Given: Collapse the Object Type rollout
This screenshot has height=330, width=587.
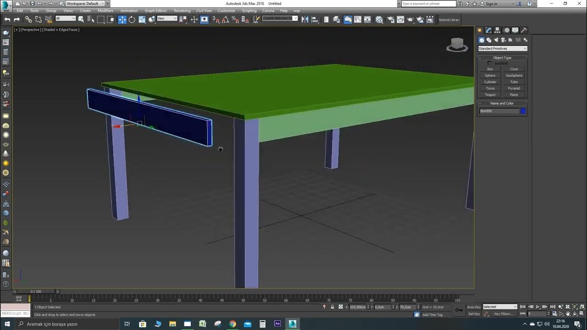Looking at the screenshot, I should tap(502, 58).
